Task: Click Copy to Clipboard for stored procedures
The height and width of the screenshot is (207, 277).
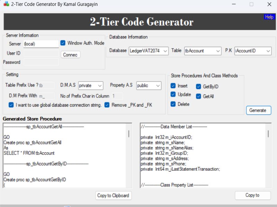Action: (113, 196)
